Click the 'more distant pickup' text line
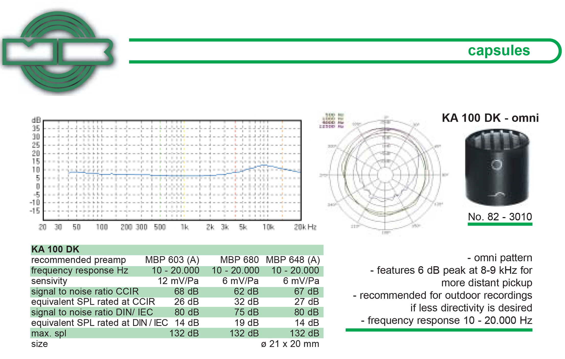The image size is (565, 359). [487, 283]
